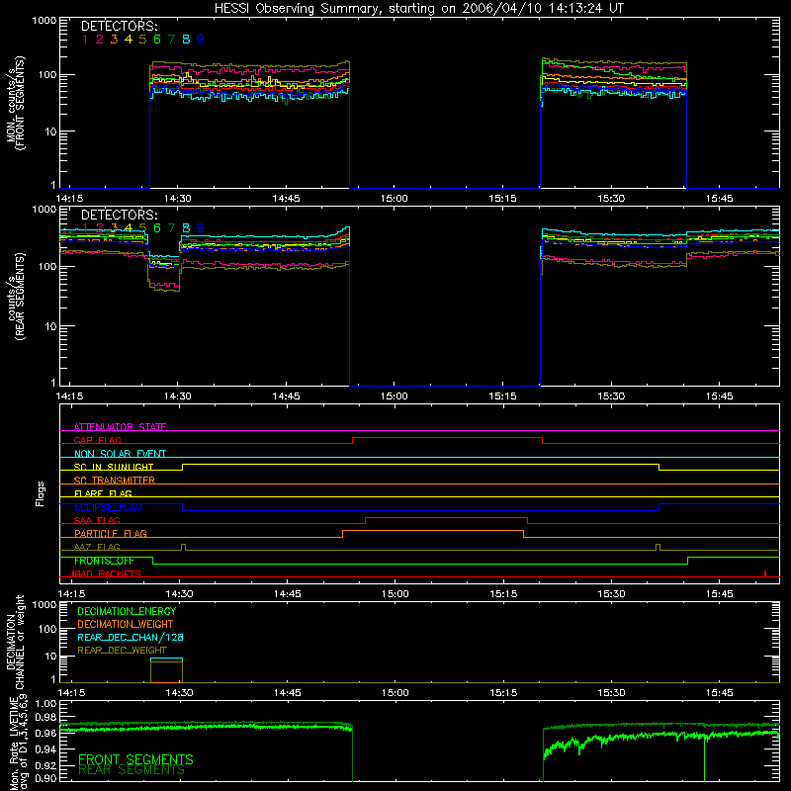Click the ATTENUATOR_STATE flag label
The height and width of the screenshot is (791, 791).
tap(120, 427)
